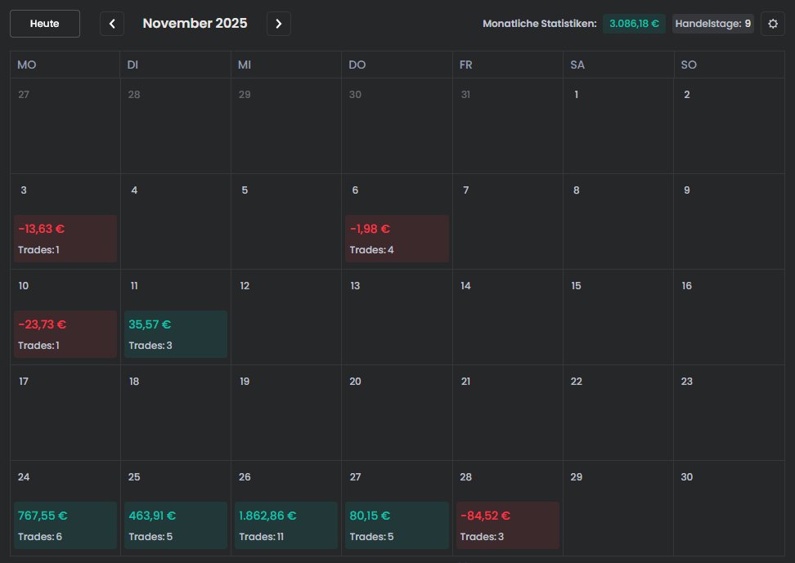Select day 8 in the calendar
The image size is (795, 563).
tap(618, 221)
